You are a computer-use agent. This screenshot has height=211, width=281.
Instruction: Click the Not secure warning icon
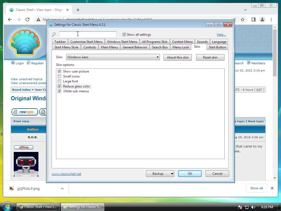38,20
